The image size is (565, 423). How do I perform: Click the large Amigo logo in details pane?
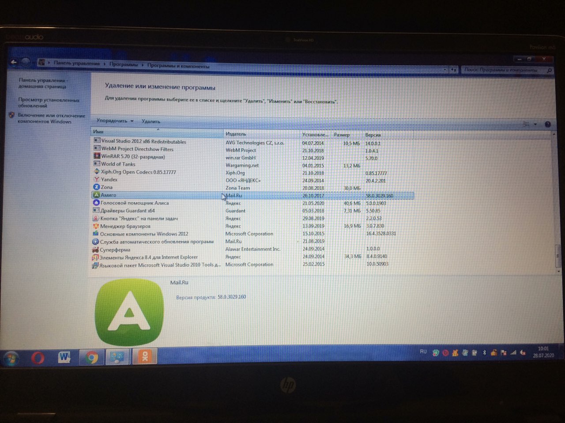[x=129, y=312]
